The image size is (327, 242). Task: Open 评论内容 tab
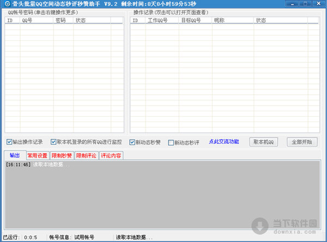click(x=111, y=156)
